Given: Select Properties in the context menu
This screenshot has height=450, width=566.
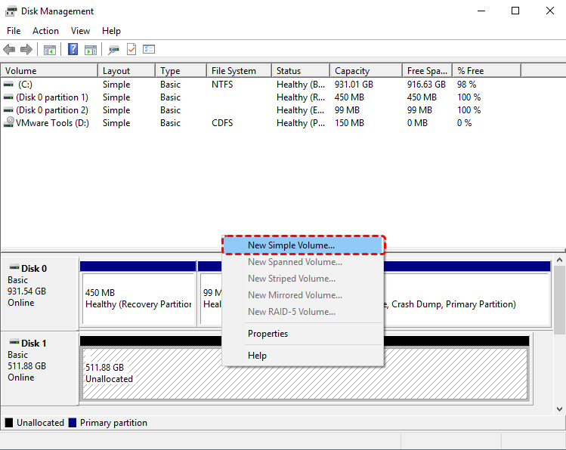Looking at the screenshot, I should tap(268, 334).
